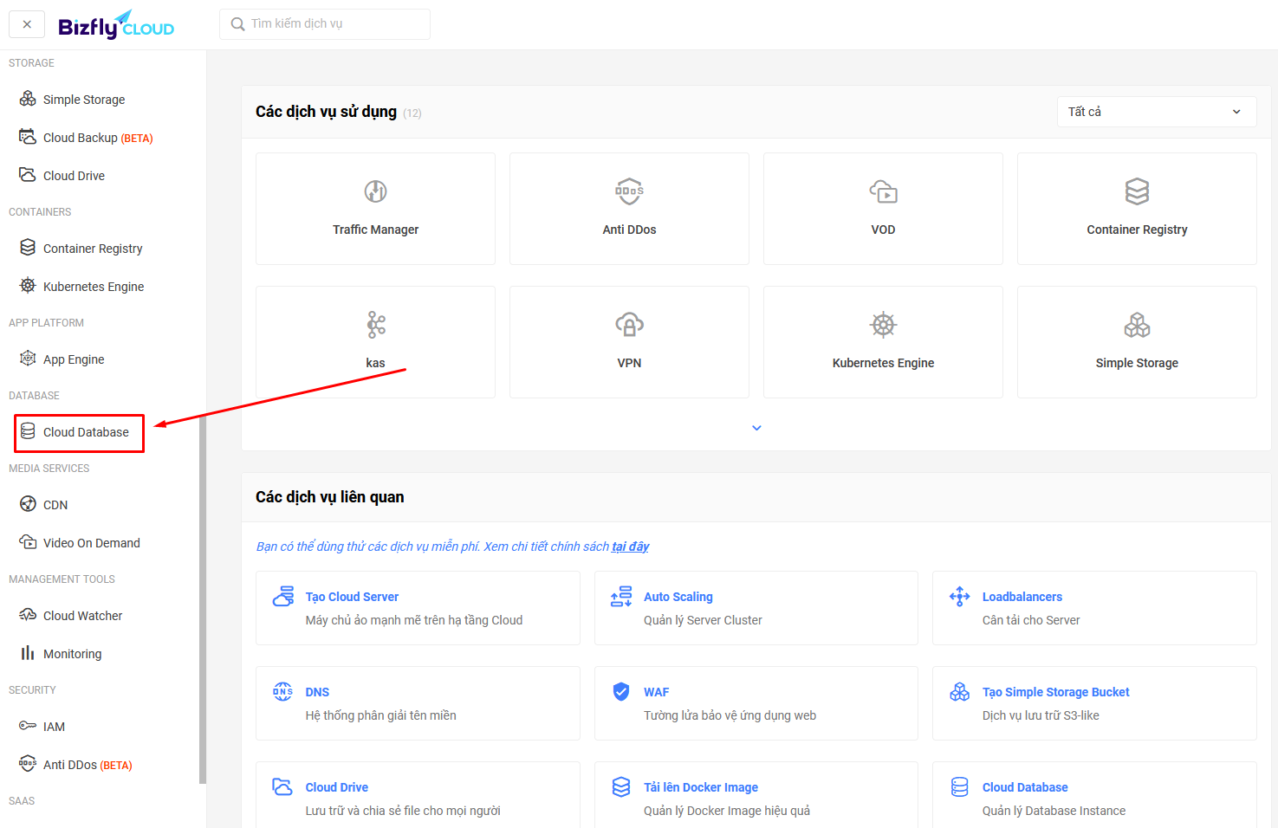Image resolution: width=1278 pixels, height=828 pixels.
Task: Click the 'Tải lên Docker Image' link
Action: (701, 787)
